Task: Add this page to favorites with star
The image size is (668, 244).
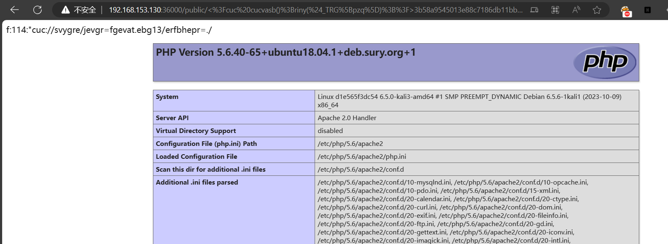Action: [597, 10]
